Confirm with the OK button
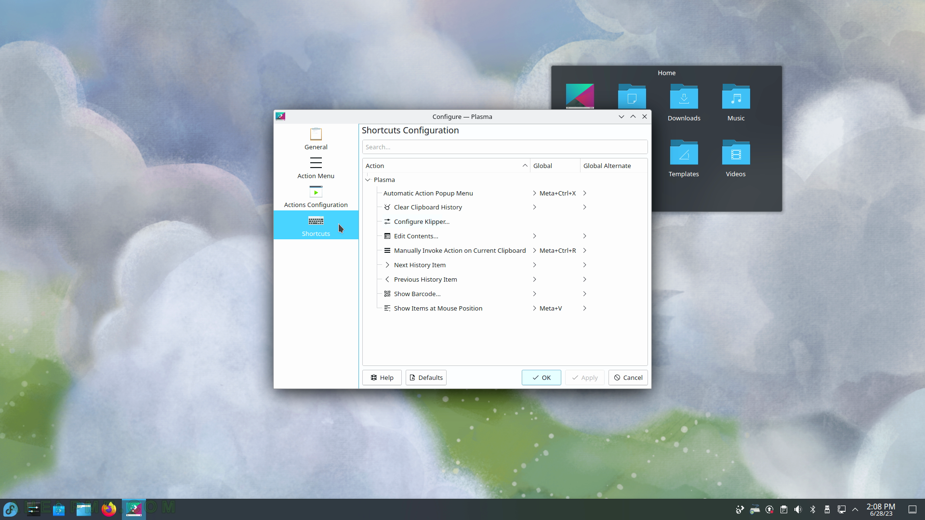925x520 pixels. click(x=541, y=377)
